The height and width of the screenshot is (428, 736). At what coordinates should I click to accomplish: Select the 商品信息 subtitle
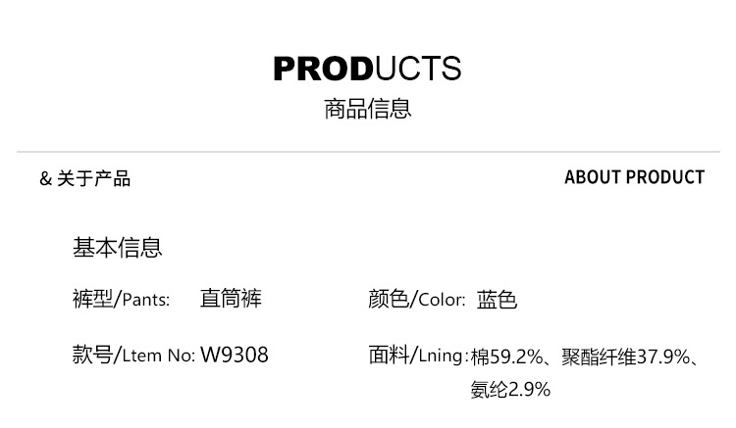368,108
